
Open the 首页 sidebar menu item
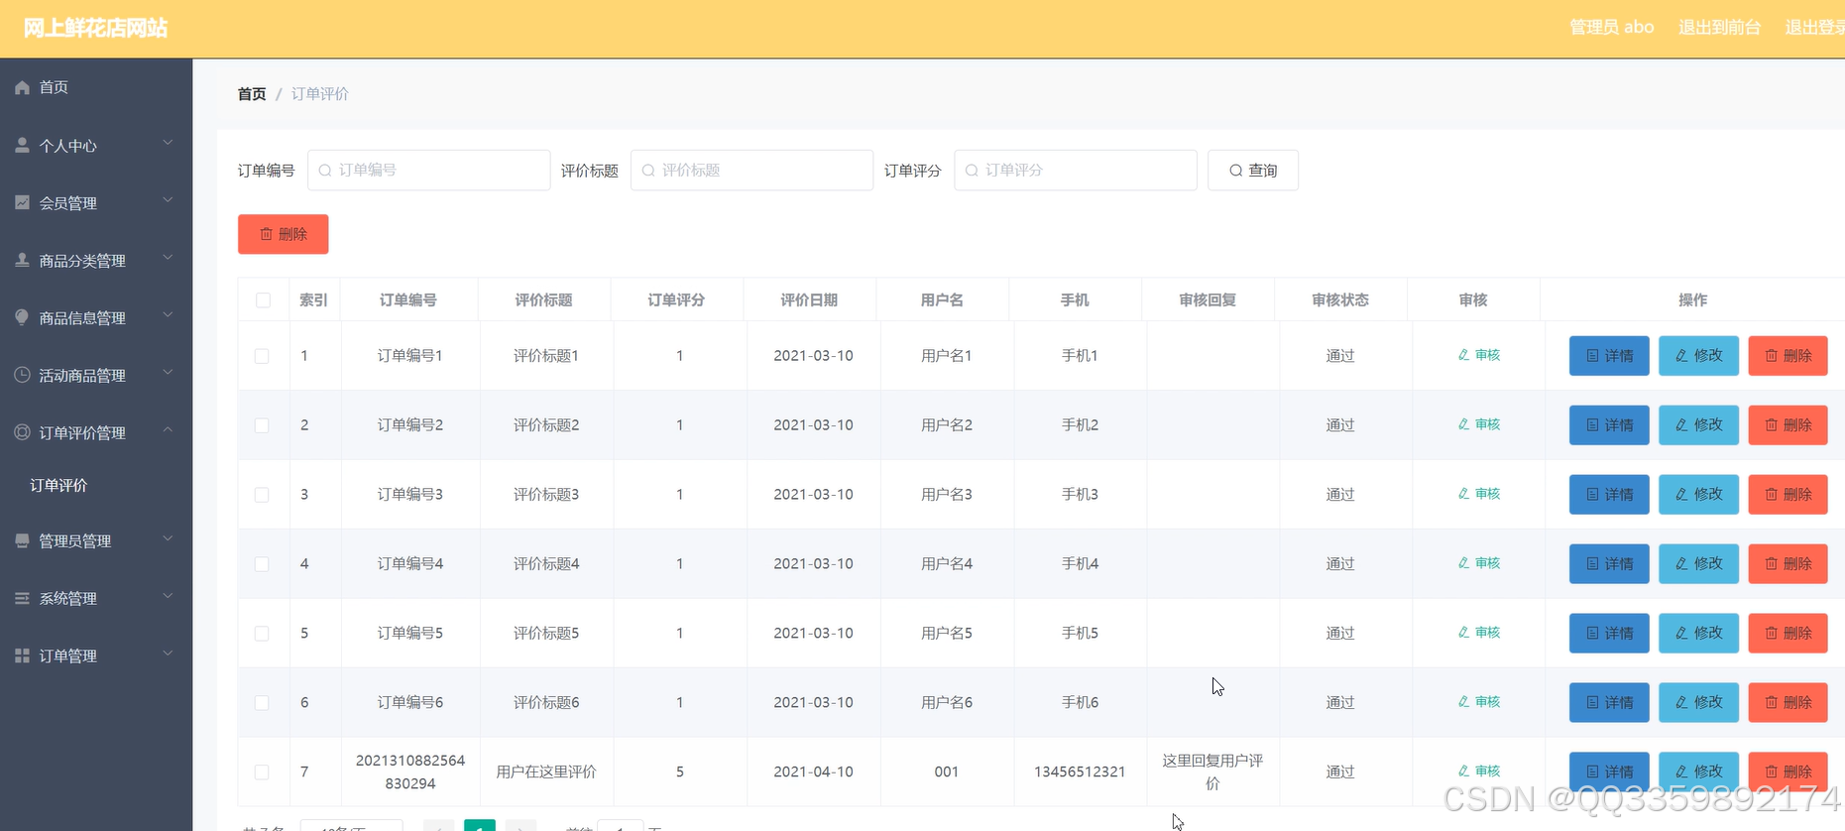point(96,87)
